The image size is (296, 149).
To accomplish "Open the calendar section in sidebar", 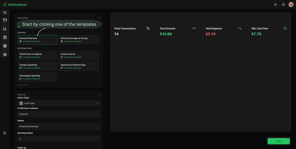I will pyautogui.click(x=5, y=37).
